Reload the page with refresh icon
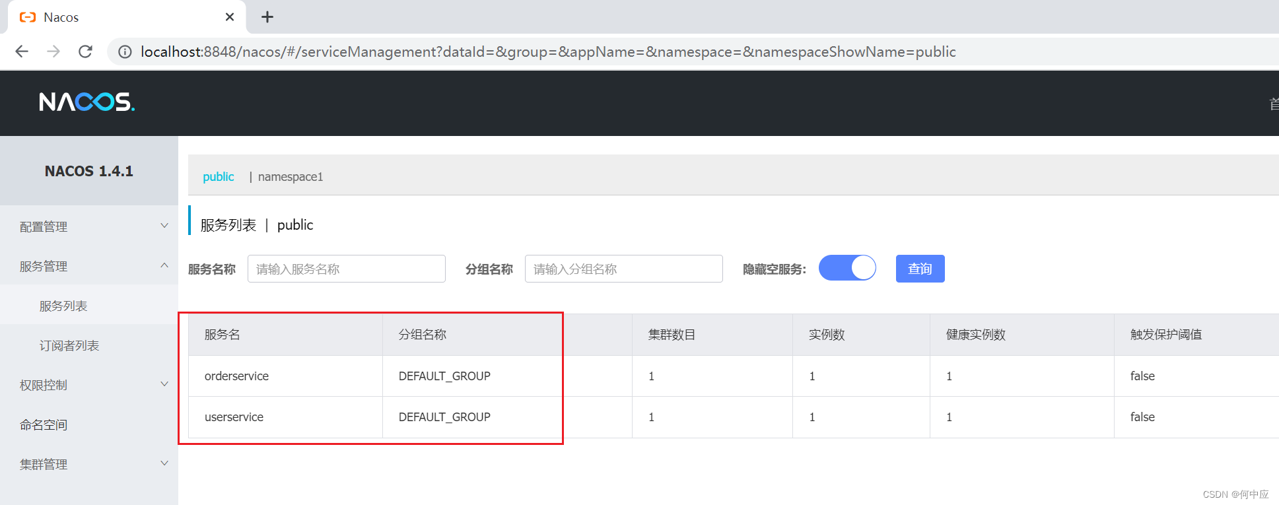Viewport: 1279px width, 505px height. tap(85, 51)
